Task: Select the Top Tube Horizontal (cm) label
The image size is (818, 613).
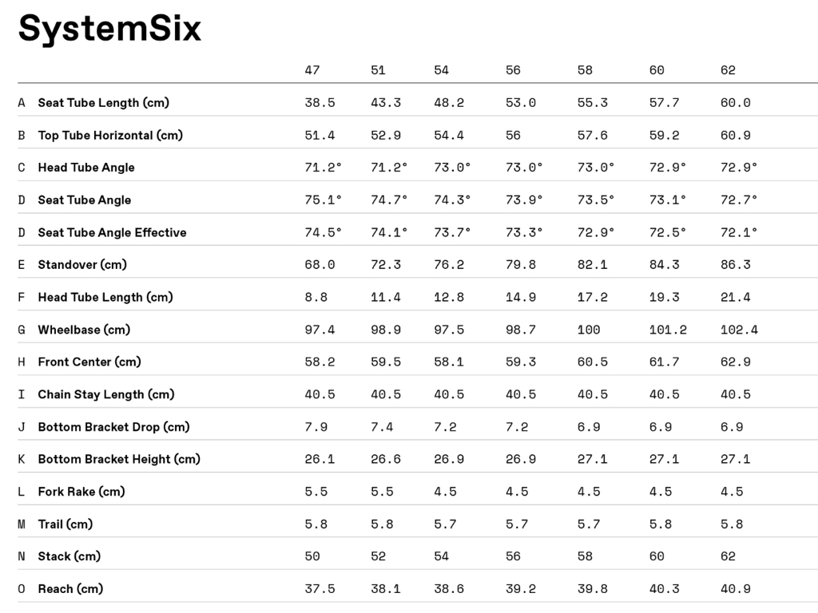Action: click(x=110, y=135)
